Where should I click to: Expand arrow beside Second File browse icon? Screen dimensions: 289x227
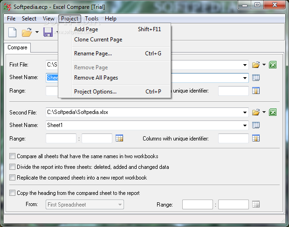pos(264,112)
